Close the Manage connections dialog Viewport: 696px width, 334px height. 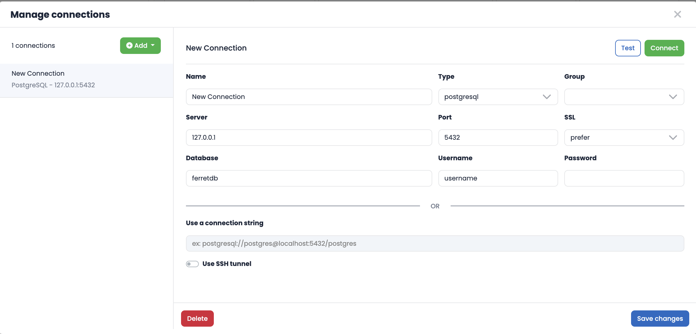(x=677, y=14)
